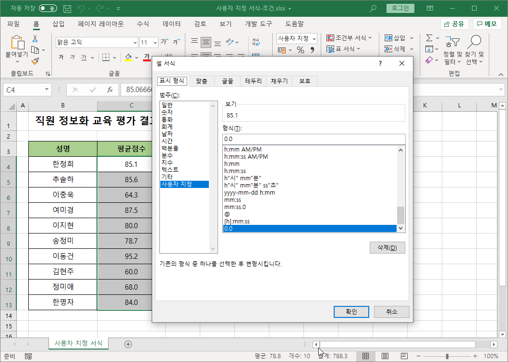
Task: Open the Quick Access Toolbar customize dropdown
Action: (x=118, y=9)
